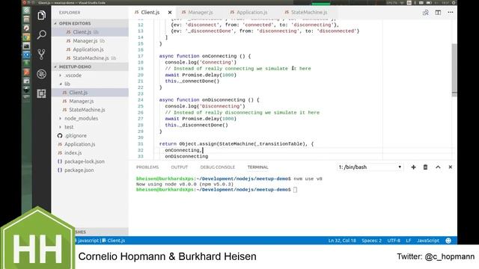
Task: Add a new terminal with the plus icon
Action: click(413, 167)
